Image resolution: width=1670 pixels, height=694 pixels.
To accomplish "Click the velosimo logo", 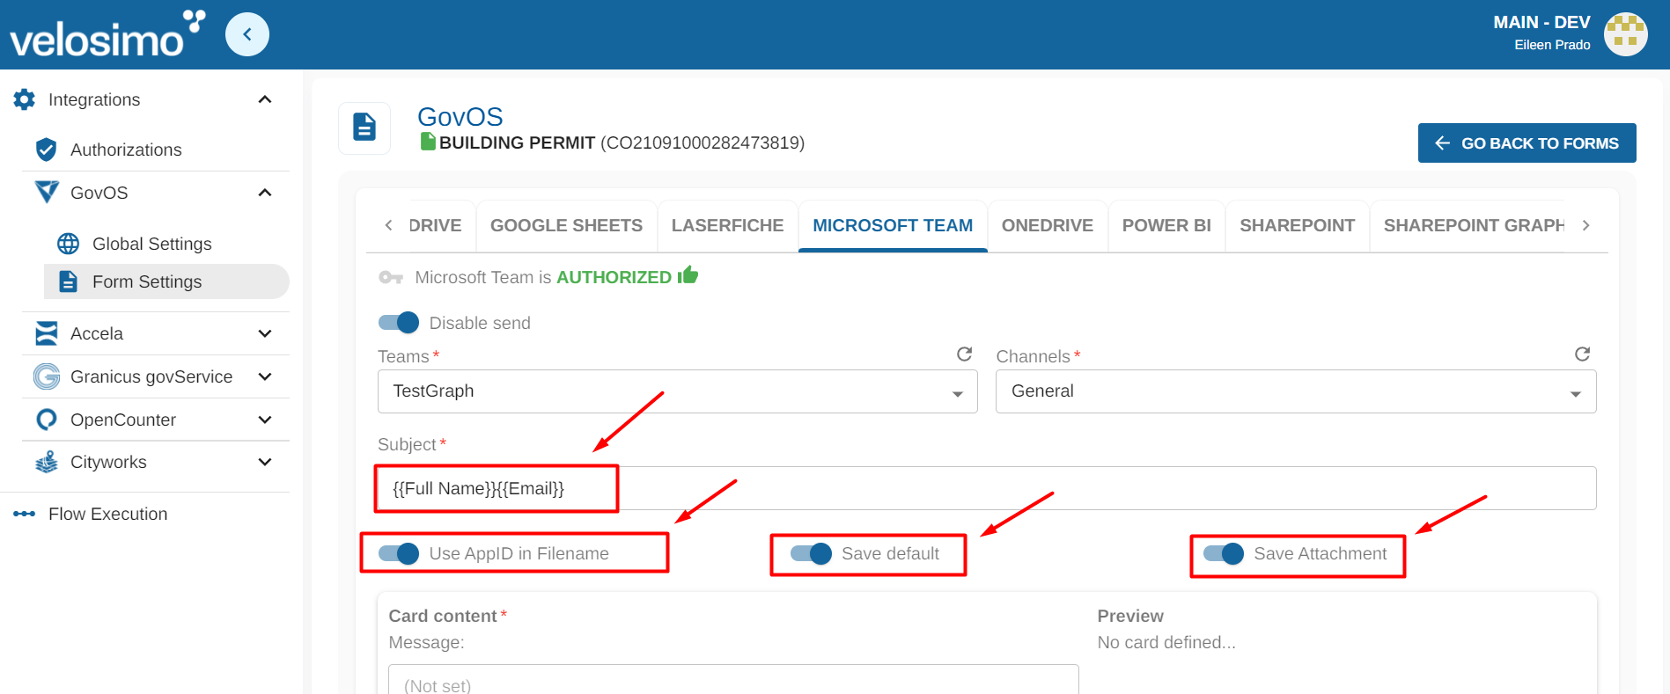I will pos(107,33).
